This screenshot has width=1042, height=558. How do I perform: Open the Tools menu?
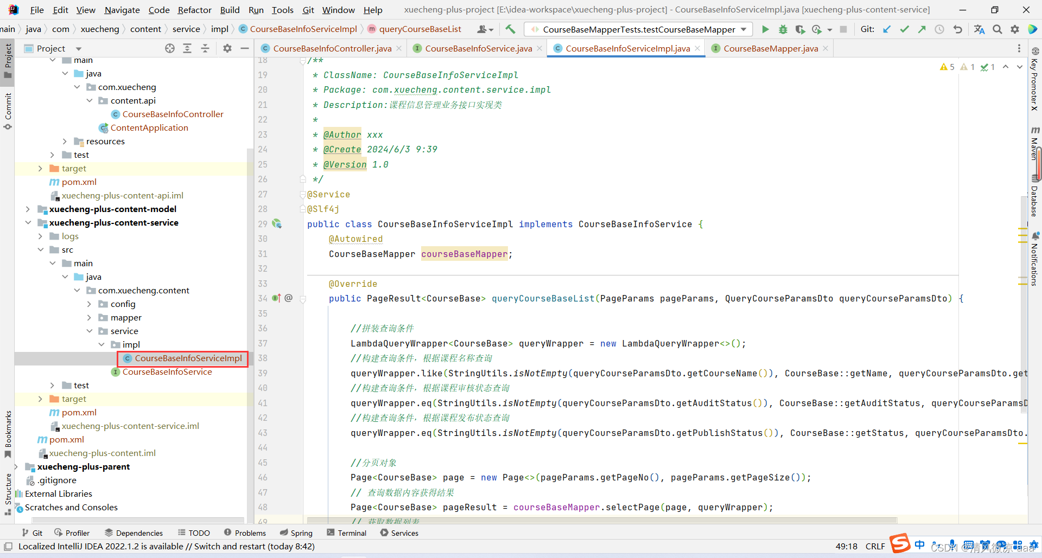coord(282,10)
